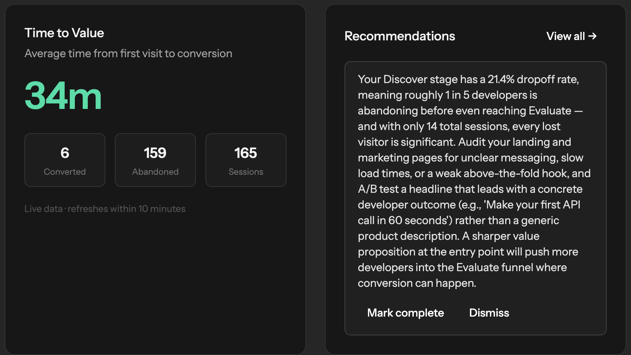Select the Converted stat card
Image resolution: width=631 pixels, height=355 pixels.
(65, 160)
